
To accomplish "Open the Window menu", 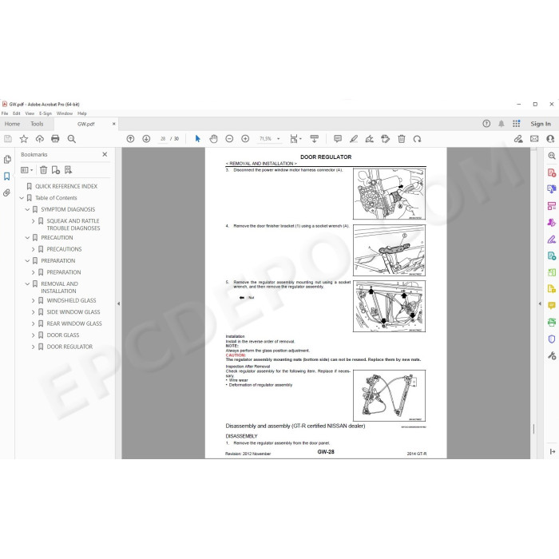I will tap(65, 113).
